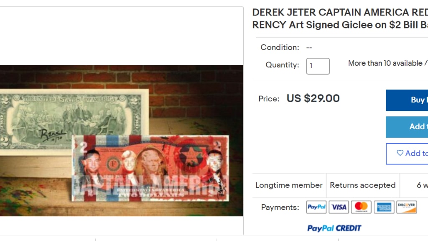Click the Payments label

[280, 207]
